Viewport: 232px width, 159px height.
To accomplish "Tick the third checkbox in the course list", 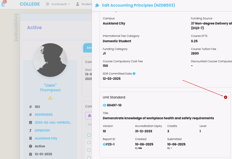I will [89, 150].
